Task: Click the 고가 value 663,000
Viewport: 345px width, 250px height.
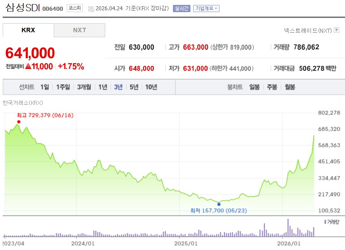Action: click(x=196, y=47)
